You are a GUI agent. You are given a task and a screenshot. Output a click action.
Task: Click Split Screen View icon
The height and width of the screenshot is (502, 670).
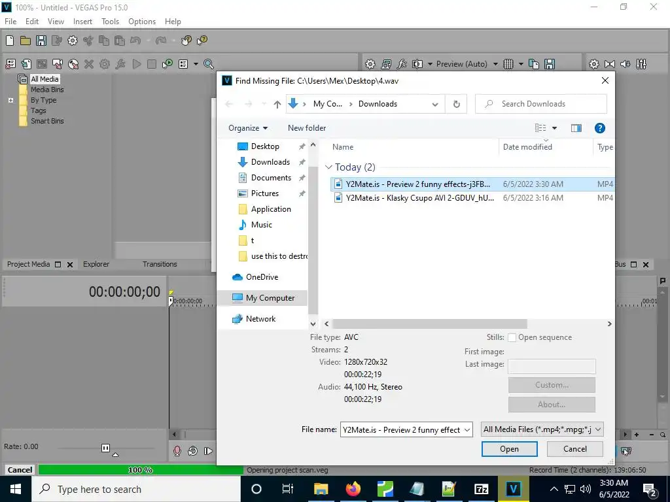click(x=417, y=64)
